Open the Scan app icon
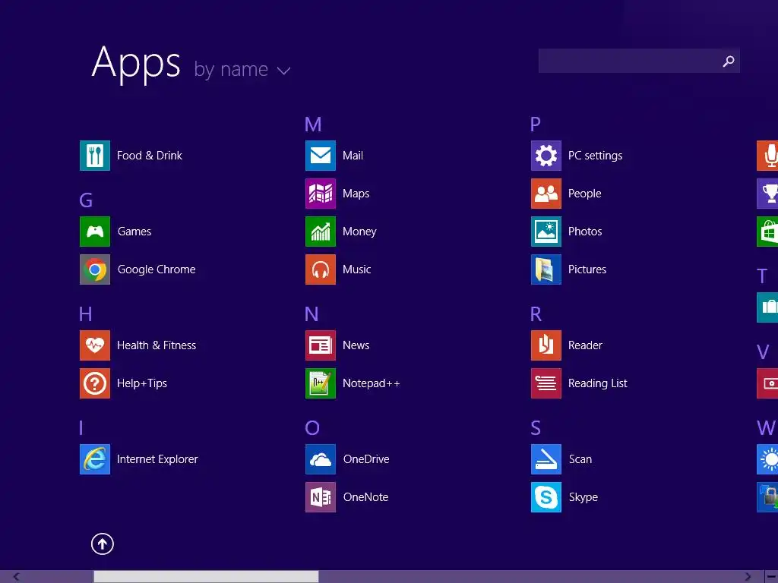The image size is (778, 583). pos(546,459)
